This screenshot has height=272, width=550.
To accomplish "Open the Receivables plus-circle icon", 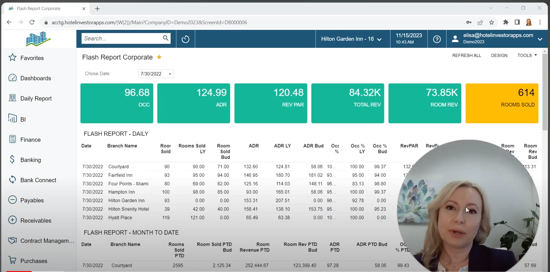I will tap(12, 220).
